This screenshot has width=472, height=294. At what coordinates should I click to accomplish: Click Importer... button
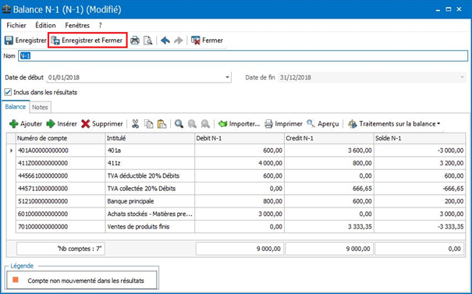(x=239, y=124)
